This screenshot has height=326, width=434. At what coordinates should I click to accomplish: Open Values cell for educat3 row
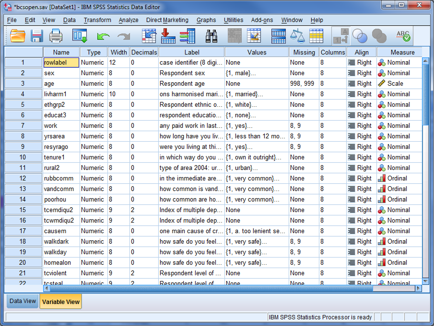point(257,115)
